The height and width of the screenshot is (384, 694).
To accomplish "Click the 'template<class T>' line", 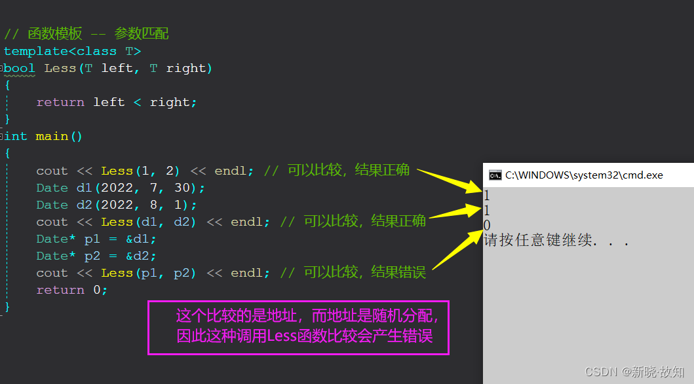I will pyautogui.click(x=73, y=51).
